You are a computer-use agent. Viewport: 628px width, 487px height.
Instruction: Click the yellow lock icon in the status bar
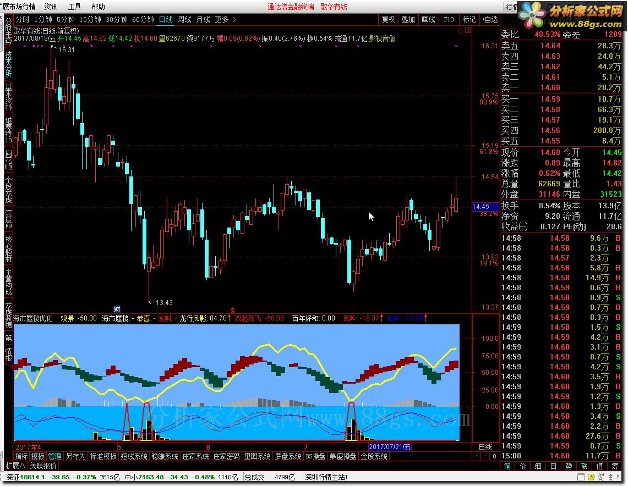591,477
